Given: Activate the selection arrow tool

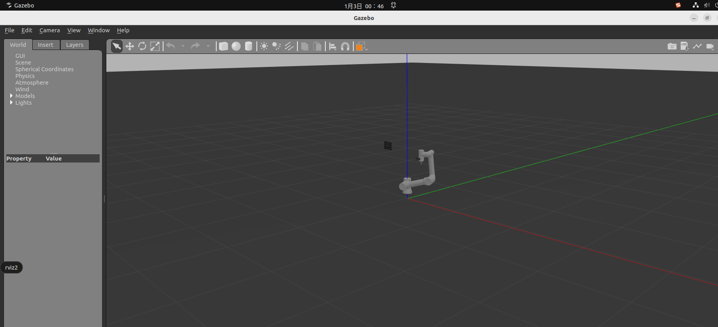Looking at the screenshot, I should (117, 46).
